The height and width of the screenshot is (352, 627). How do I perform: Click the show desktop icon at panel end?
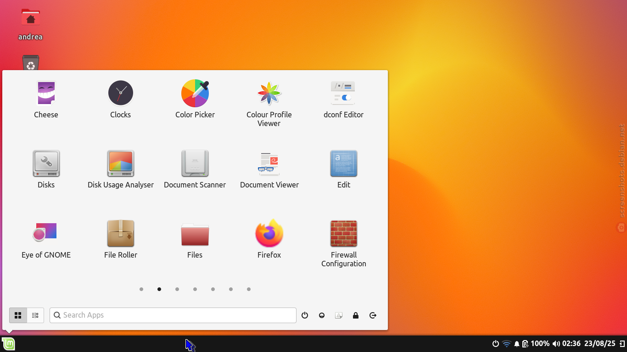pos(622,344)
